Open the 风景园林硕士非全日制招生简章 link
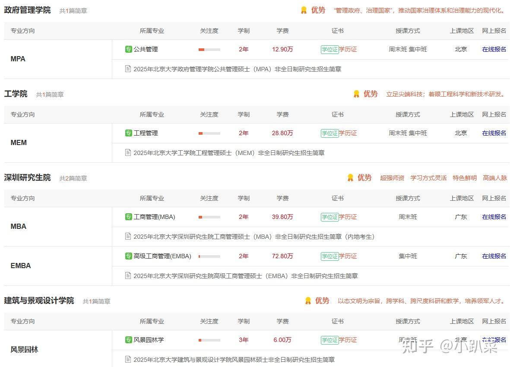Screen dimensions: 510x367 (234, 360)
